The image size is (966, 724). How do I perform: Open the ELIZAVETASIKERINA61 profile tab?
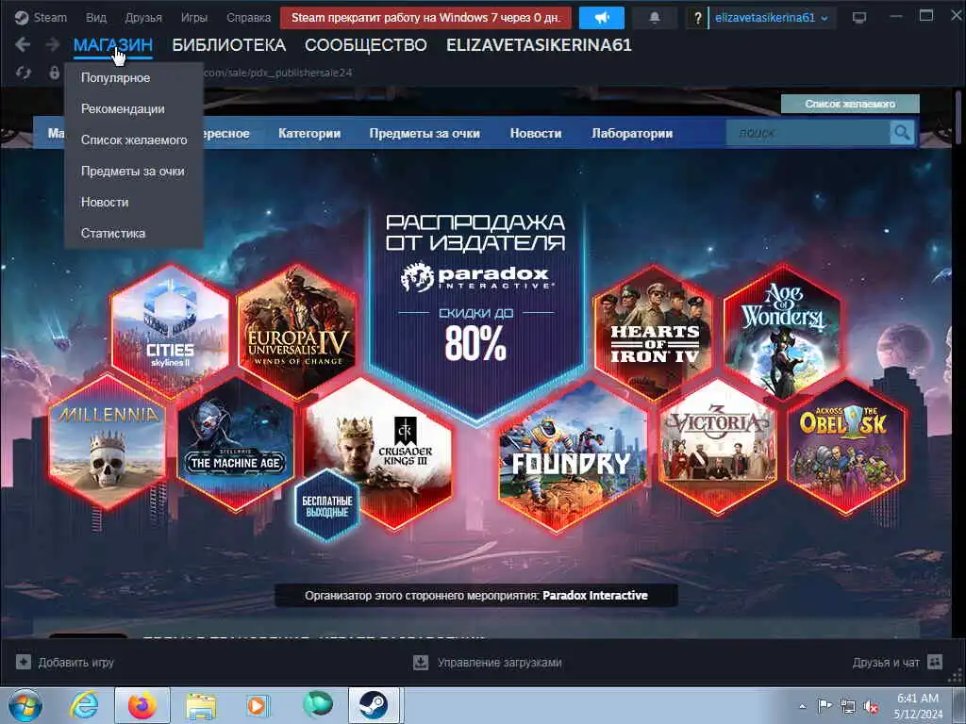click(539, 45)
